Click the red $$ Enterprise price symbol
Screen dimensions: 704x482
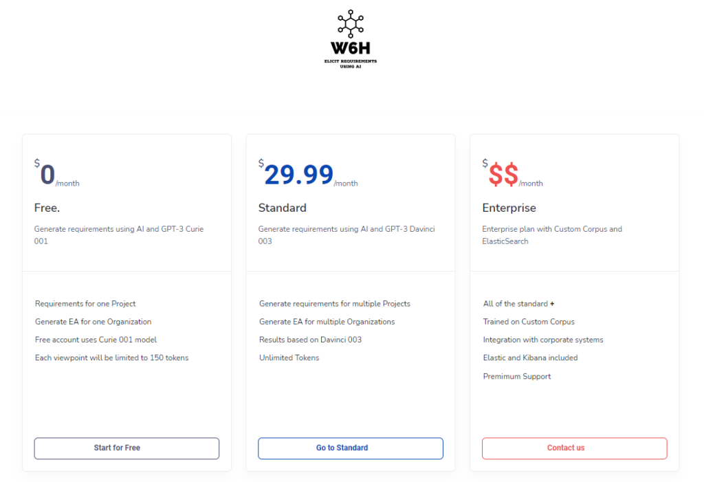click(503, 174)
